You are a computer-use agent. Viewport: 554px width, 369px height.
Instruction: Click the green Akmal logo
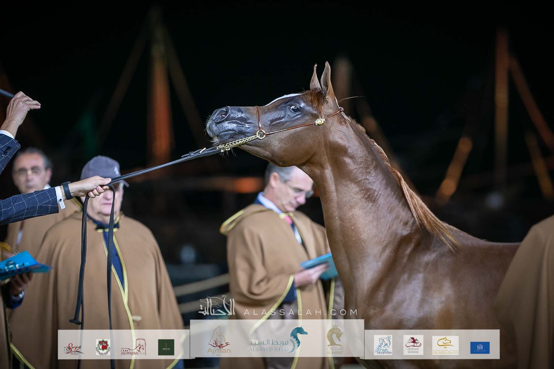(166, 347)
